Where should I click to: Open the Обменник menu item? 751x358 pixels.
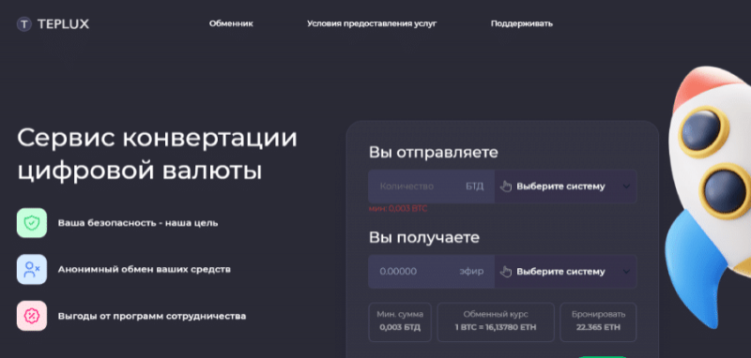tap(231, 23)
